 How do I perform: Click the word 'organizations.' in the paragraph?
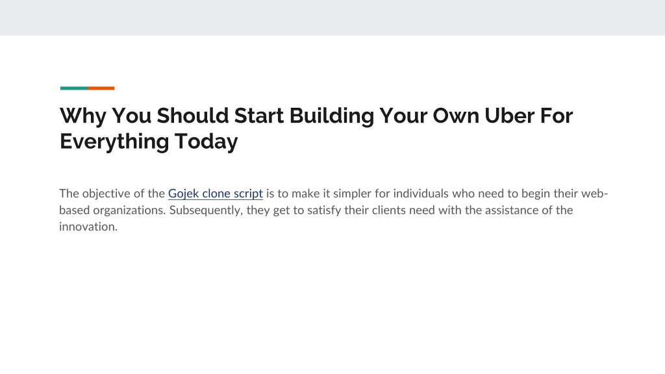[x=129, y=210]
